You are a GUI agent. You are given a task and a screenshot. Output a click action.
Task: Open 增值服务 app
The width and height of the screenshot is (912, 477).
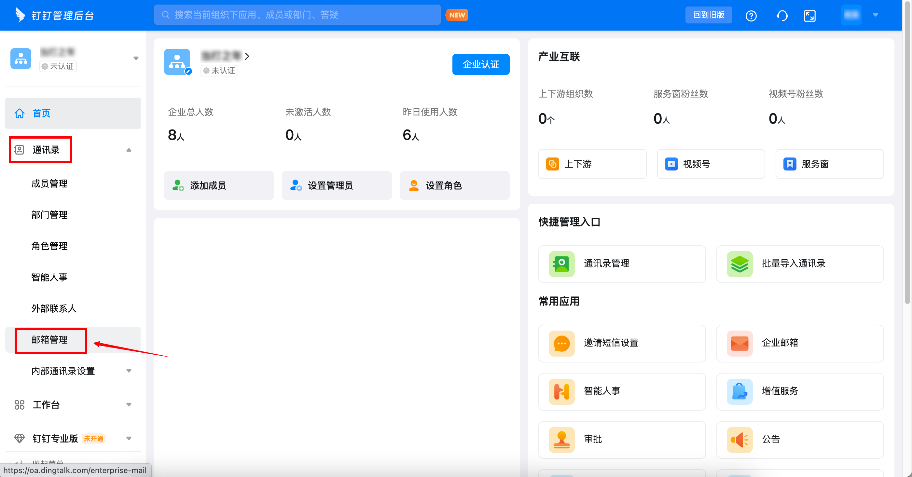pos(800,391)
